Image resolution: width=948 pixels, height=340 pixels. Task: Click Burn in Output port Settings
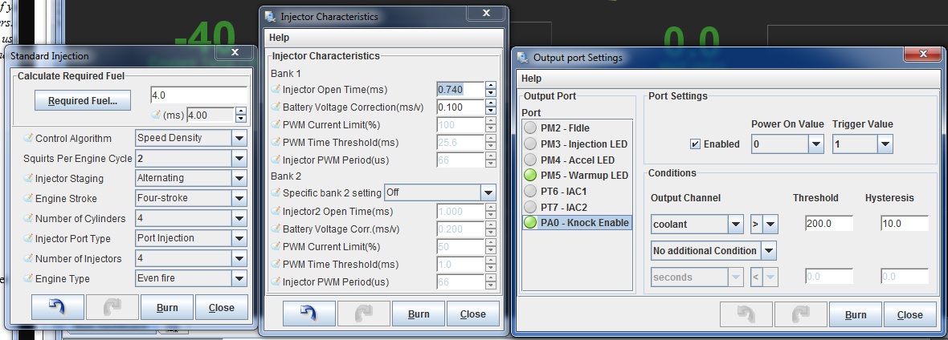pos(856,314)
